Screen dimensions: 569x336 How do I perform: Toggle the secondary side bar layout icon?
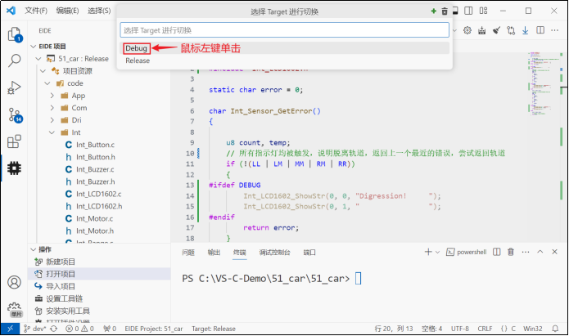click(468, 11)
